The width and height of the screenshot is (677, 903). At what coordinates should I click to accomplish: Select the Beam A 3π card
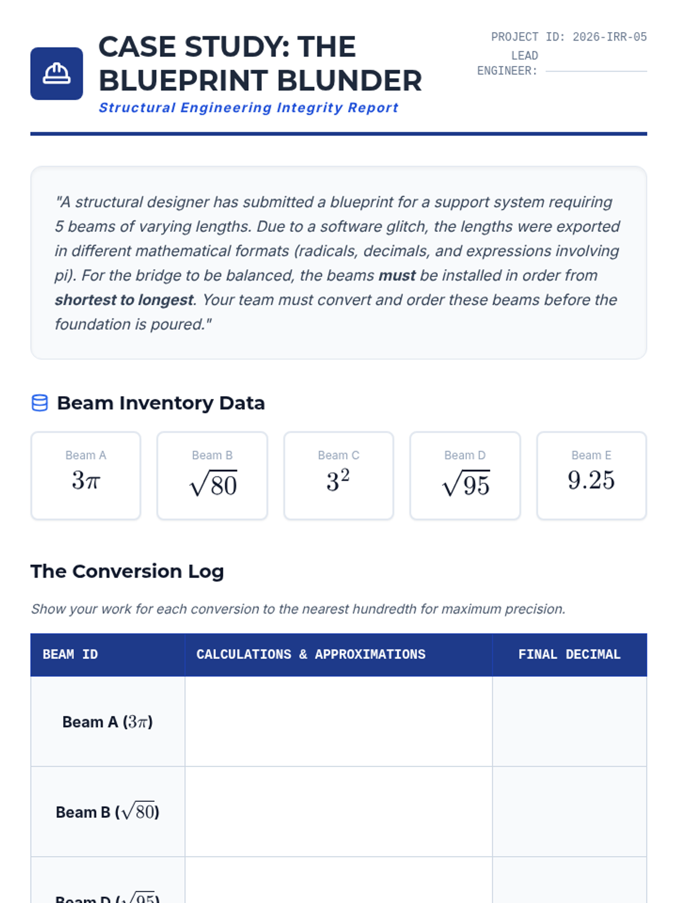[x=86, y=475]
